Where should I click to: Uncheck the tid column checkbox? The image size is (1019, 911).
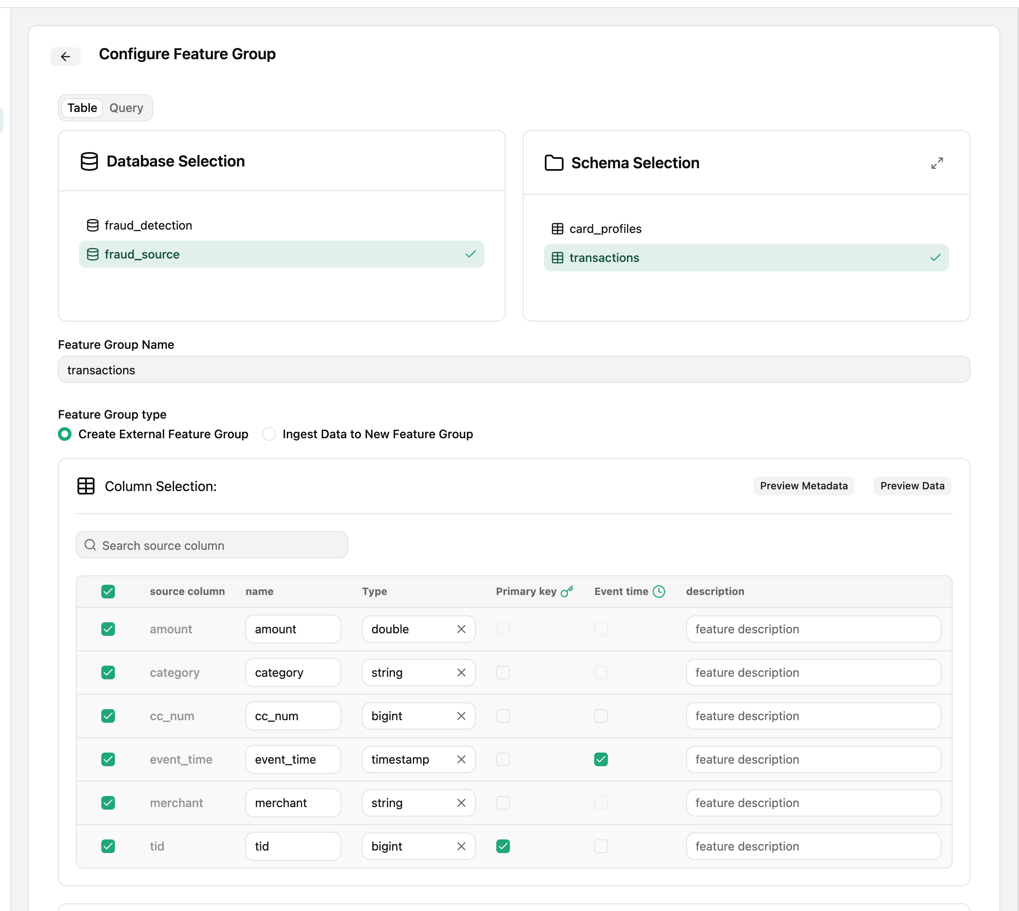[108, 846]
